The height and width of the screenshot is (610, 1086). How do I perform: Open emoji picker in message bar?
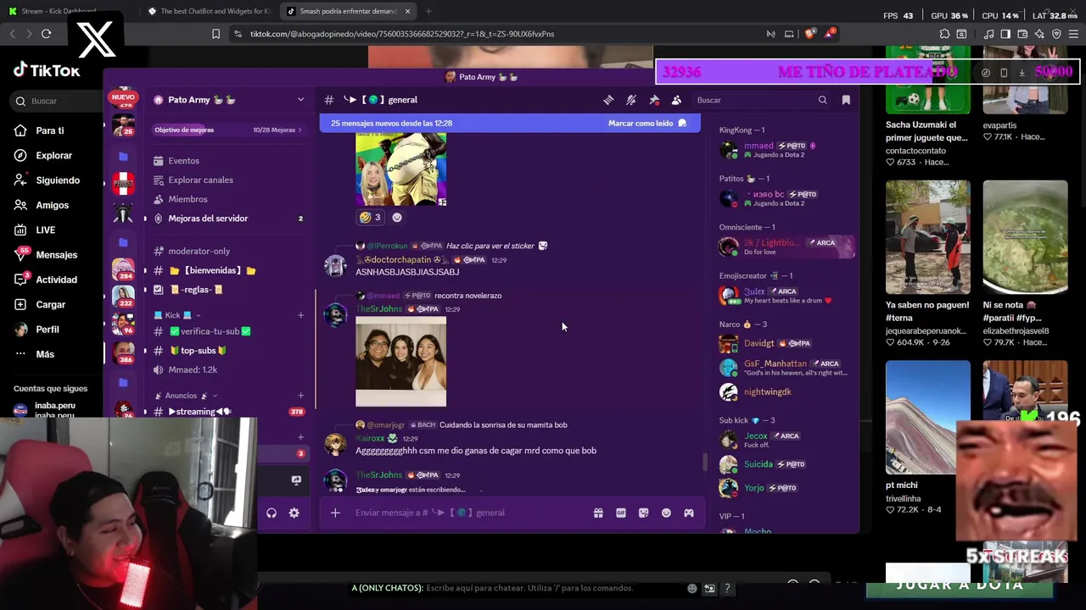click(666, 513)
